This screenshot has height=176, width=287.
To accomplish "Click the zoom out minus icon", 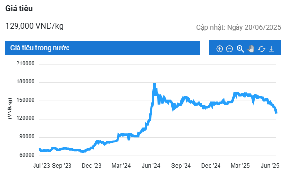I will pyautogui.click(x=229, y=49).
